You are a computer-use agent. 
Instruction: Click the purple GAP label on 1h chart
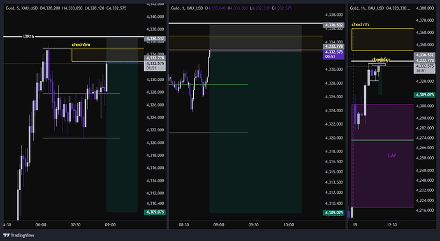(392, 156)
